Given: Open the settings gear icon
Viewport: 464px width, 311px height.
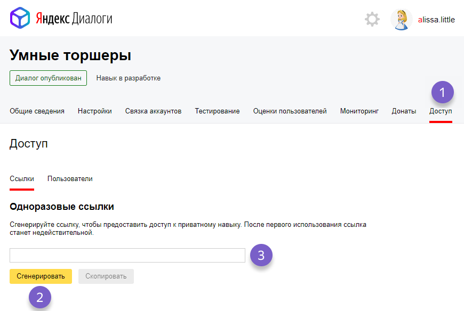Looking at the screenshot, I should [x=372, y=19].
